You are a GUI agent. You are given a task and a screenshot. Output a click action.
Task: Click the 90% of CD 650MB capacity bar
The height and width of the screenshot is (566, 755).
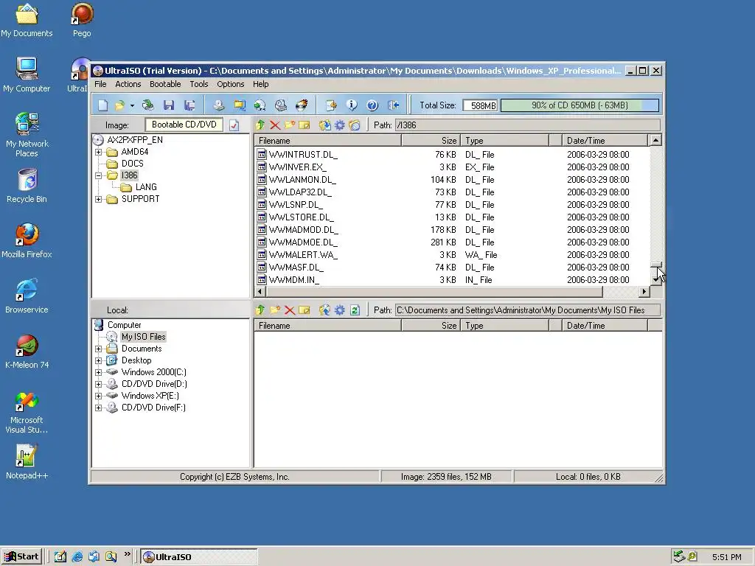[580, 105]
